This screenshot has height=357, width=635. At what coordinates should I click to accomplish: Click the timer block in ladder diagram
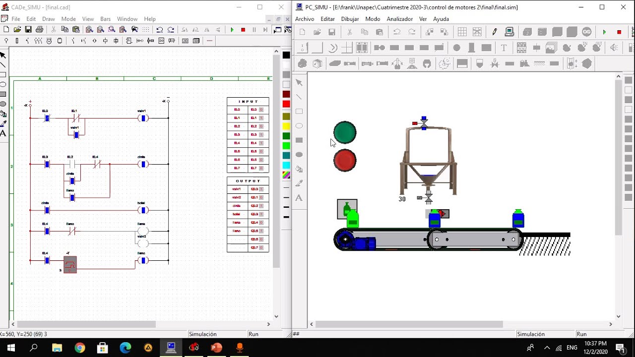click(x=70, y=264)
